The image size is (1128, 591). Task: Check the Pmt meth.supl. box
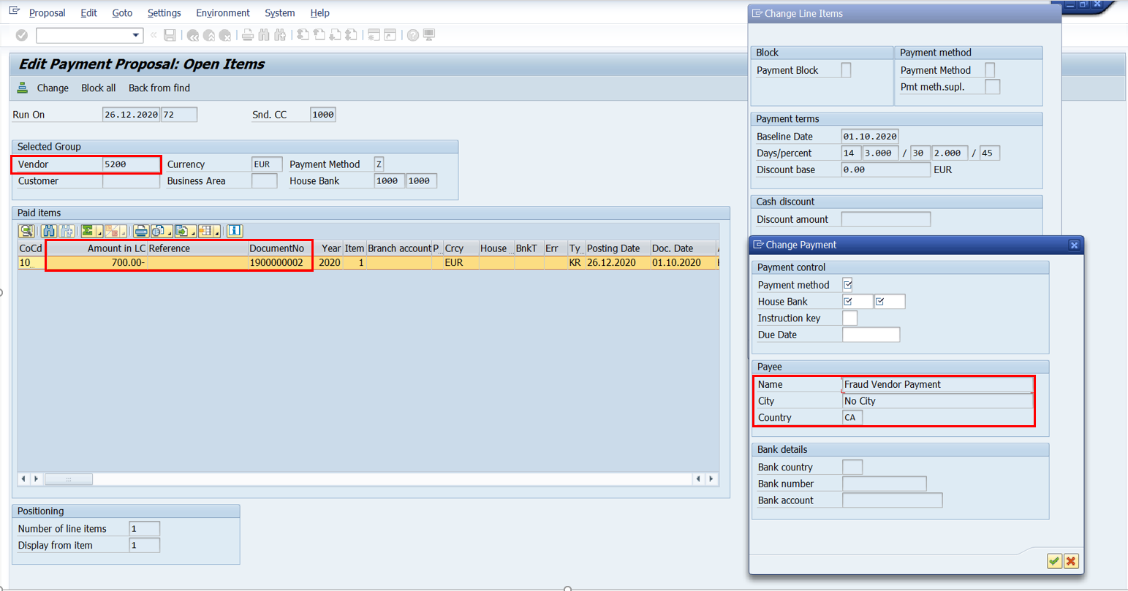[x=993, y=86]
